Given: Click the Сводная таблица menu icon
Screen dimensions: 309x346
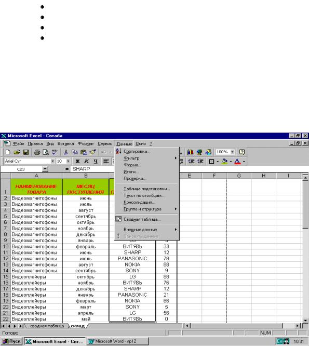Looking at the screenshot, I should [118, 219].
